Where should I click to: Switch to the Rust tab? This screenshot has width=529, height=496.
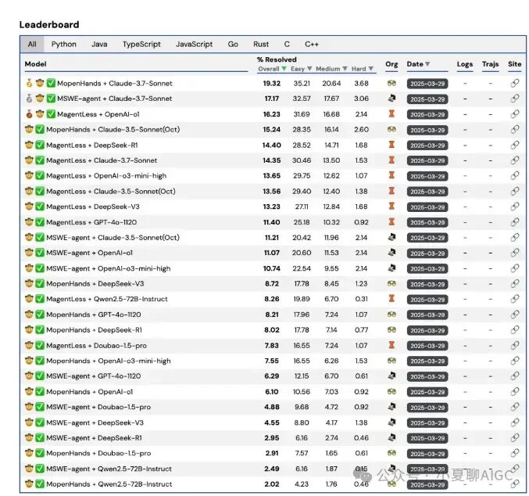tap(261, 45)
